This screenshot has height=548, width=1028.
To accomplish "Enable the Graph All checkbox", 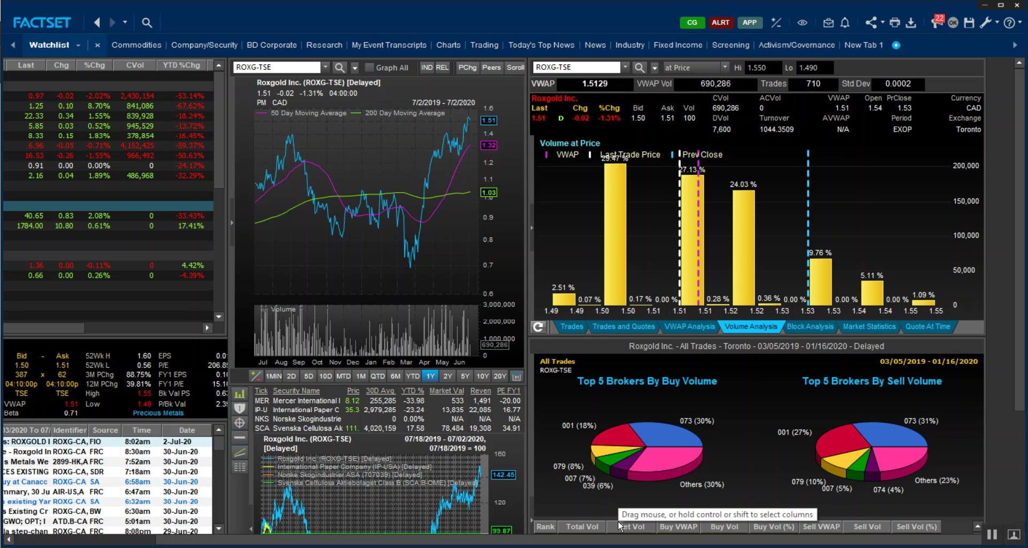I will pos(368,67).
